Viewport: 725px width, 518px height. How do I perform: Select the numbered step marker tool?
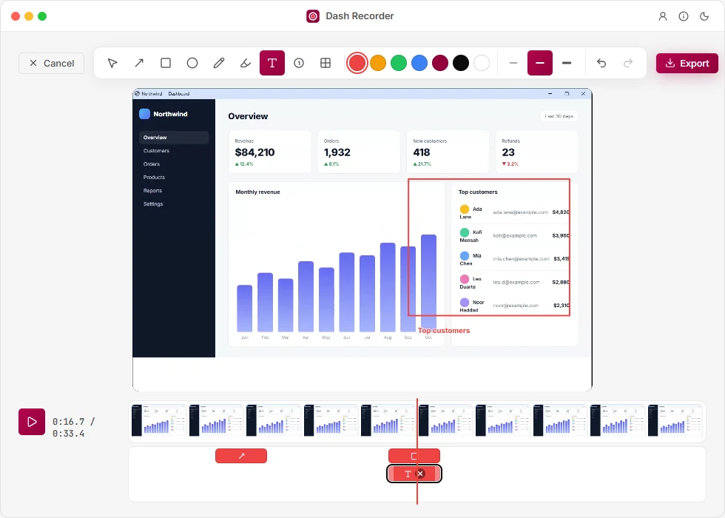tap(299, 63)
